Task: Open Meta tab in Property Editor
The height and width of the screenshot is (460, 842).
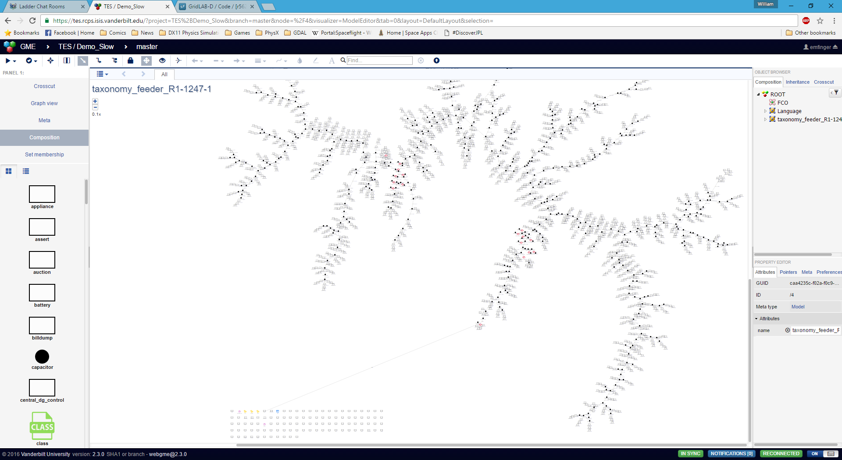Action: (806, 272)
